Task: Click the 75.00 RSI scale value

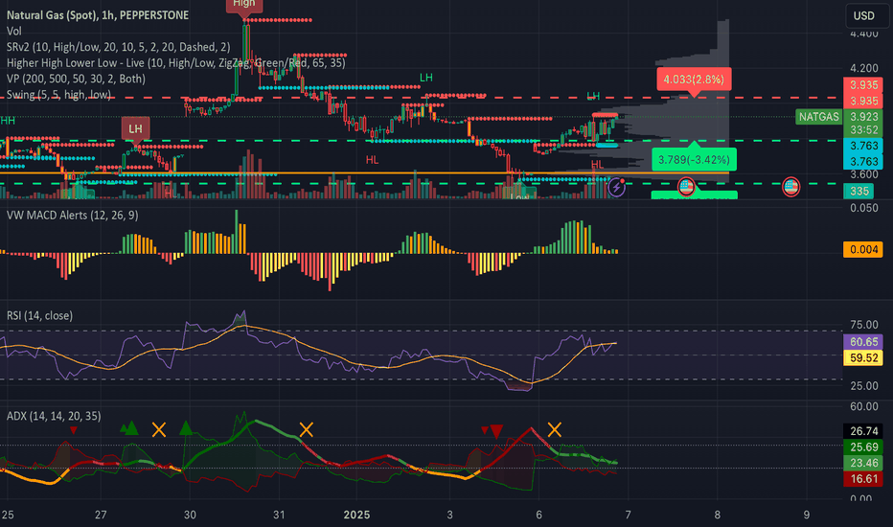Action: coord(864,325)
